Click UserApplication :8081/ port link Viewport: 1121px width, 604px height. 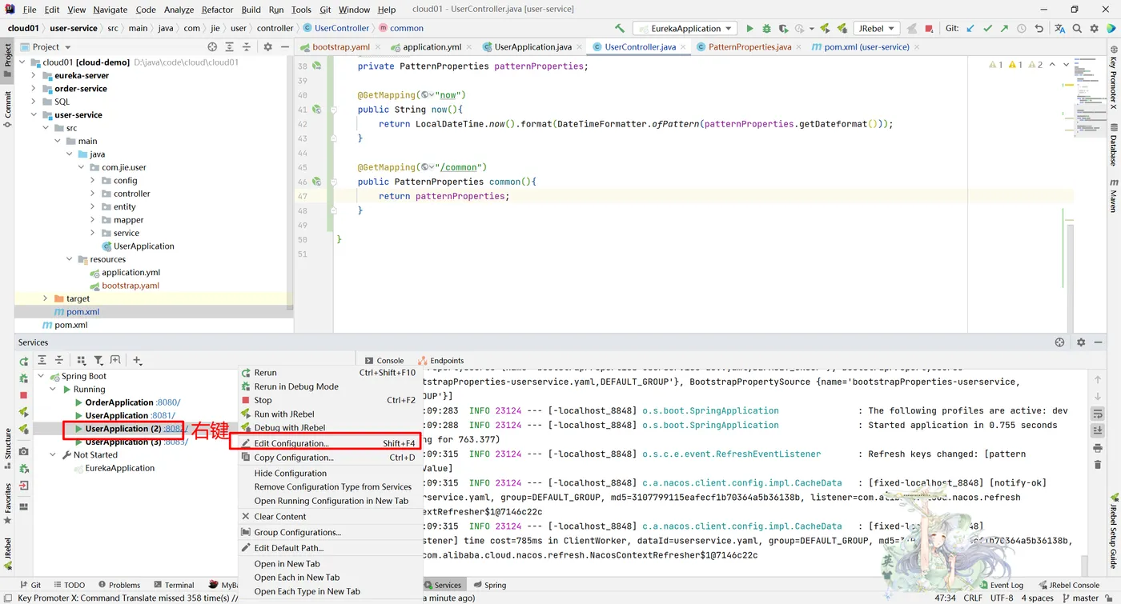coord(163,416)
